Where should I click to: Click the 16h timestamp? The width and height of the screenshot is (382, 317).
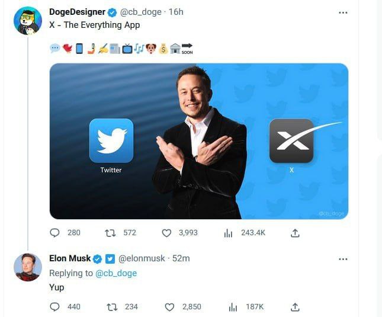(x=176, y=12)
